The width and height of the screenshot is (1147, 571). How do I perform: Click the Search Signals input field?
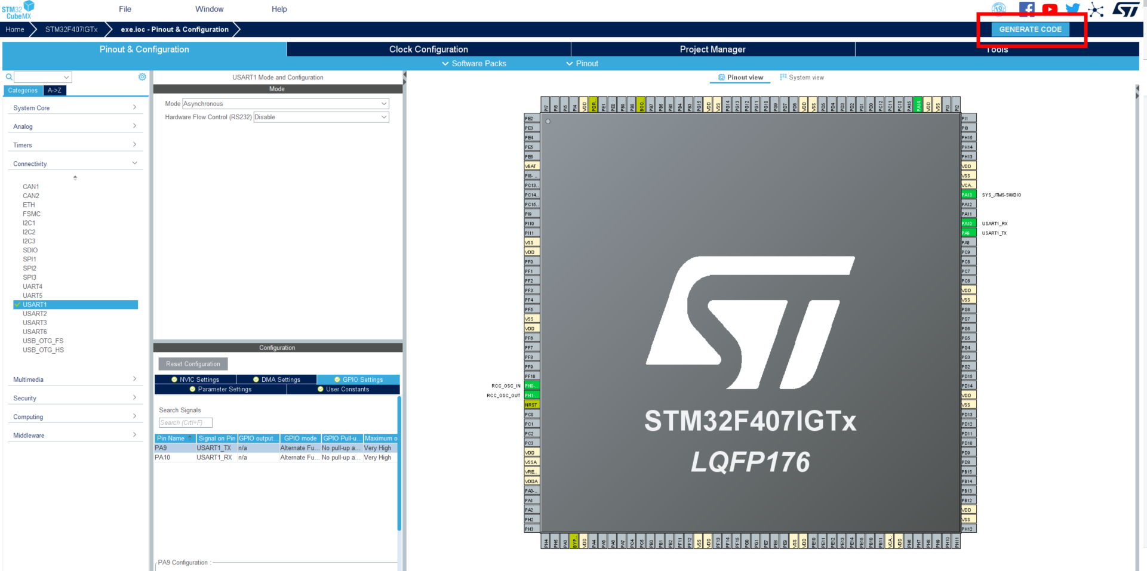click(x=186, y=422)
